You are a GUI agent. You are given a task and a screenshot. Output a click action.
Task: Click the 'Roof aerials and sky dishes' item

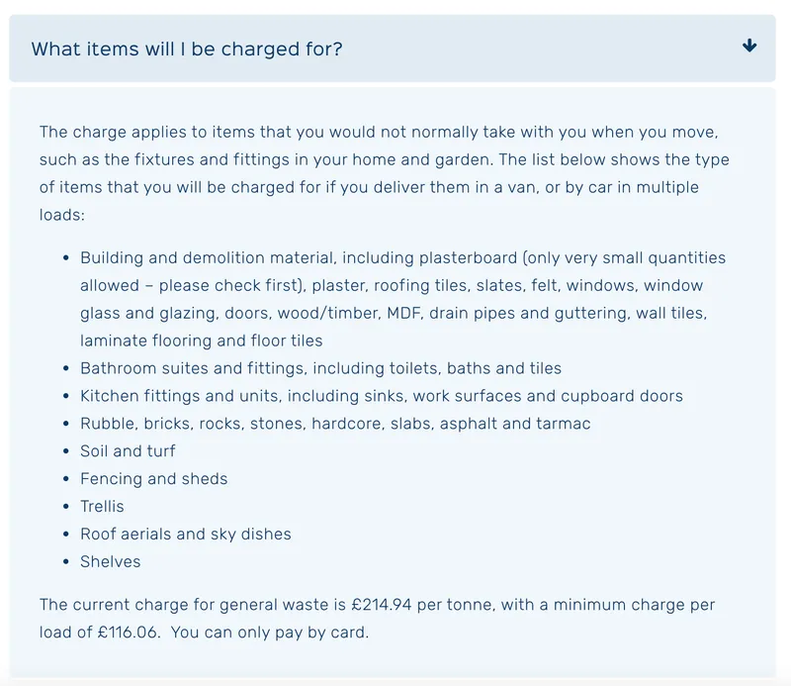coord(185,534)
